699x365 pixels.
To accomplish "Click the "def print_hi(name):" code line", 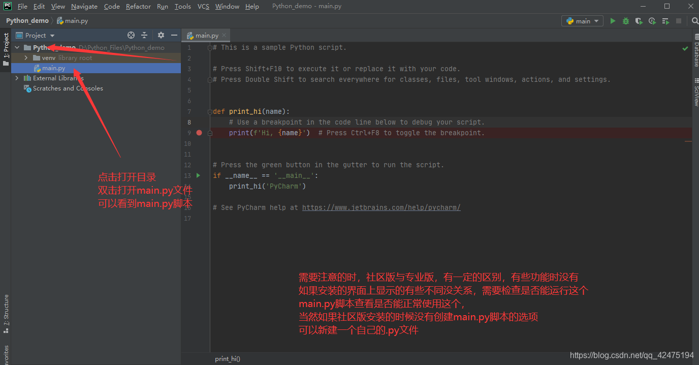I will (251, 111).
